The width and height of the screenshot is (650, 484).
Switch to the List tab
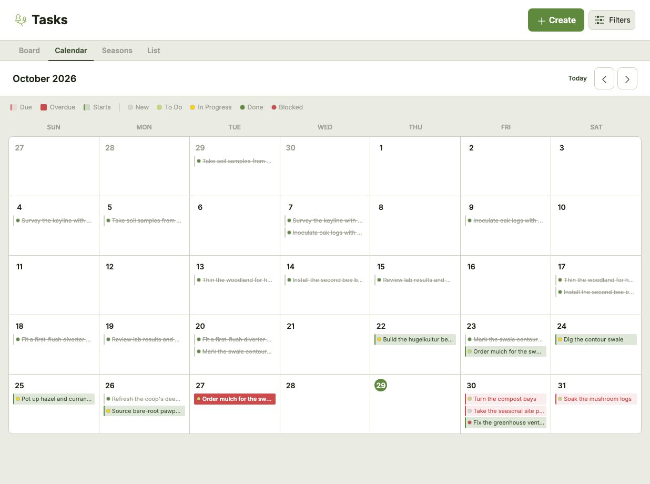154,51
